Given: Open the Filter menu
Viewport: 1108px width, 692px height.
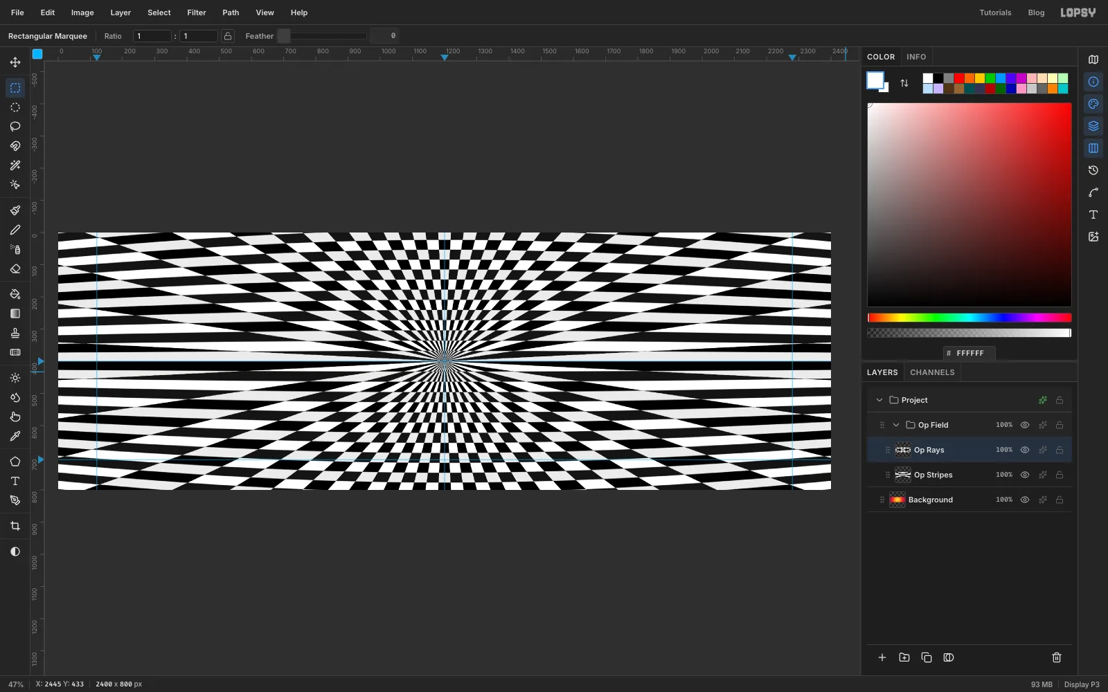Looking at the screenshot, I should pyautogui.click(x=197, y=12).
